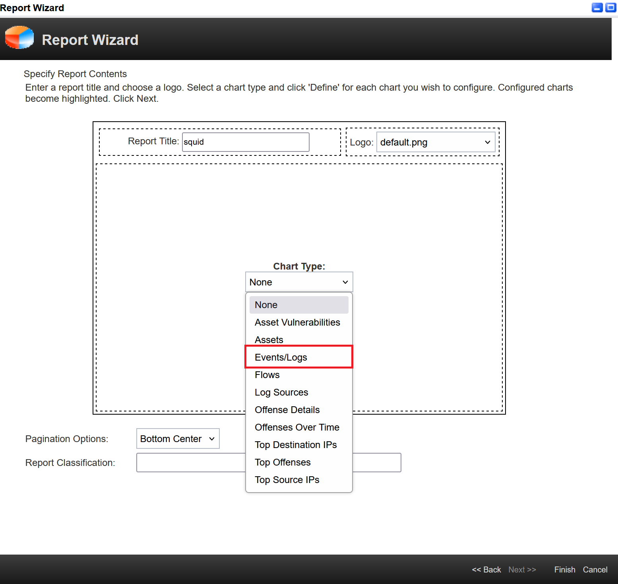Open the Pagination Options dropdown
Viewport: 618px width, 584px height.
pos(178,438)
